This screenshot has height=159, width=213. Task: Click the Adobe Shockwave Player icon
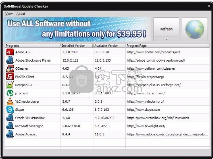[10, 60]
